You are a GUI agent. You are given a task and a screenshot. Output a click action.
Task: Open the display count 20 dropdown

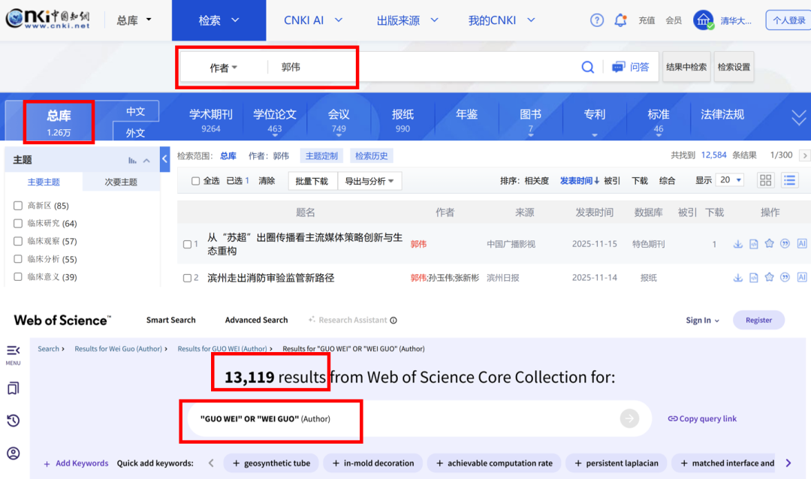(728, 180)
